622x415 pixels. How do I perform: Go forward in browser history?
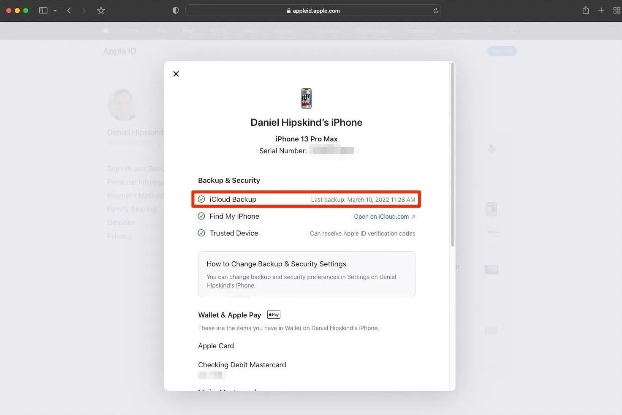tap(84, 11)
